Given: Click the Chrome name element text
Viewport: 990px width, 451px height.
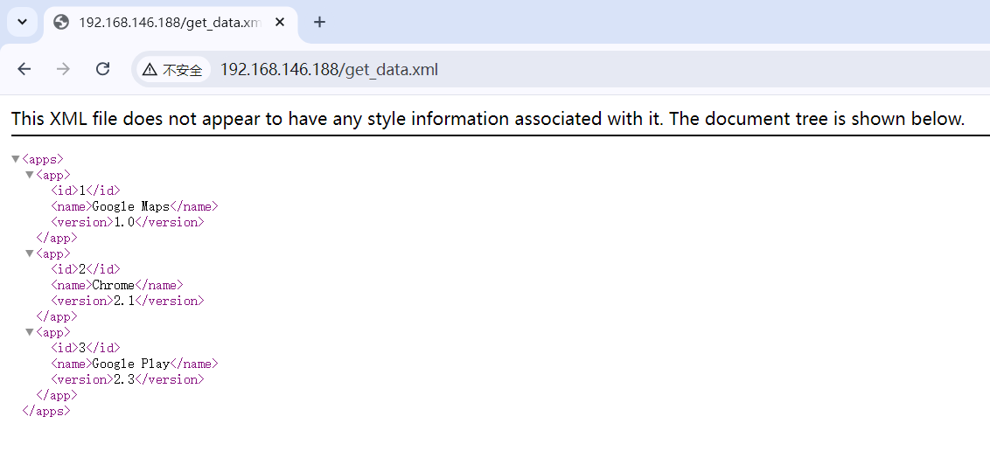Looking at the screenshot, I should pyautogui.click(x=113, y=285).
